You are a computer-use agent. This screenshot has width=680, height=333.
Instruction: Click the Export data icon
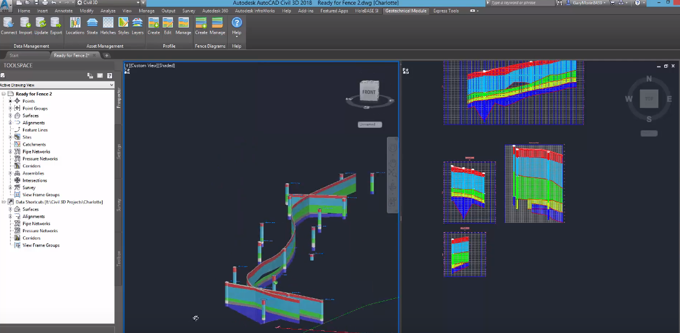point(56,24)
